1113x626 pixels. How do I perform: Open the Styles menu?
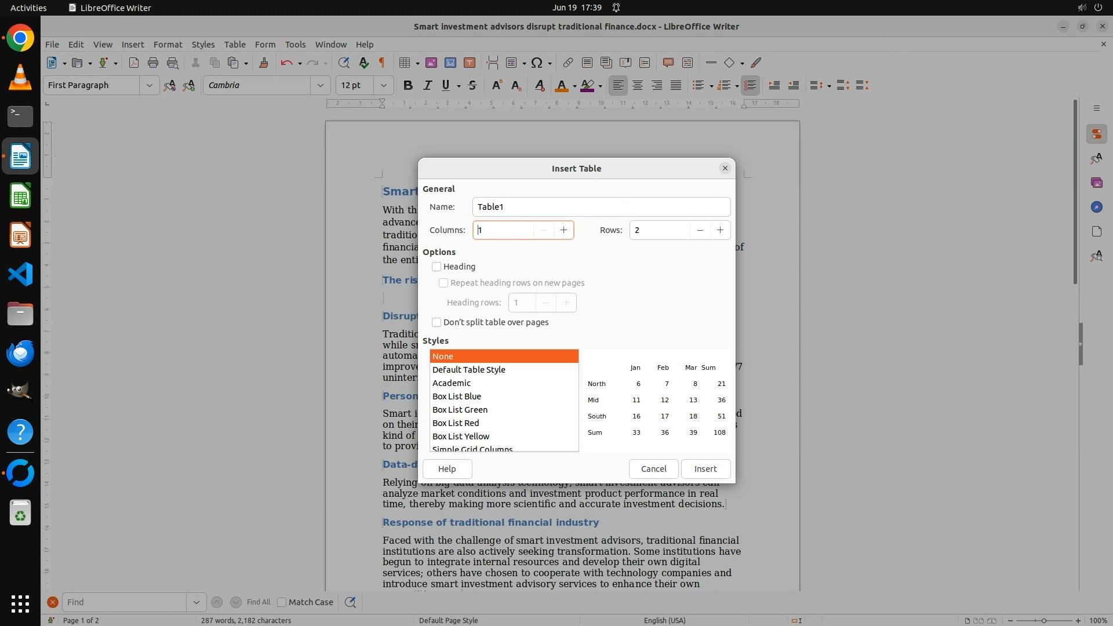(203, 44)
